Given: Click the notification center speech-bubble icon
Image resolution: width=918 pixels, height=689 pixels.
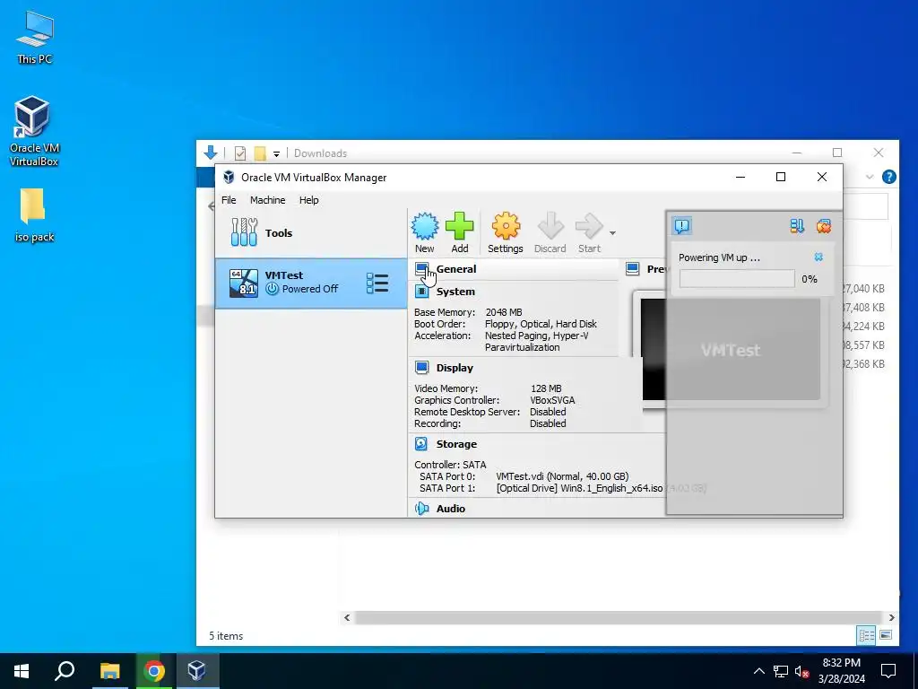Looking at the screenshot, I should click(x=682, y=225).
